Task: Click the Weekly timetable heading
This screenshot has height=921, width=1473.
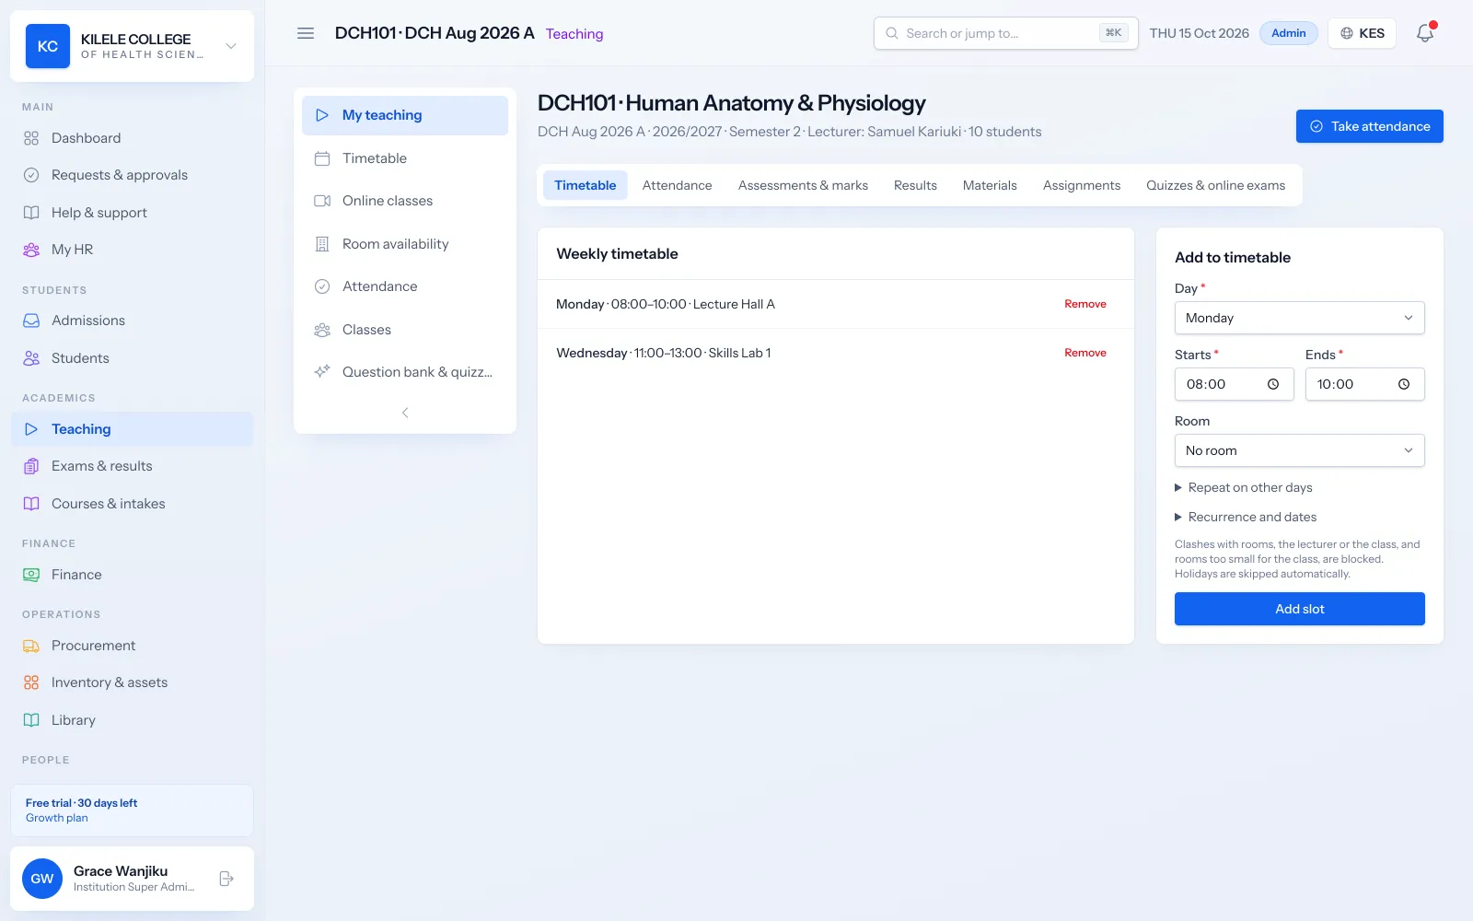Action: click(617, 254)
